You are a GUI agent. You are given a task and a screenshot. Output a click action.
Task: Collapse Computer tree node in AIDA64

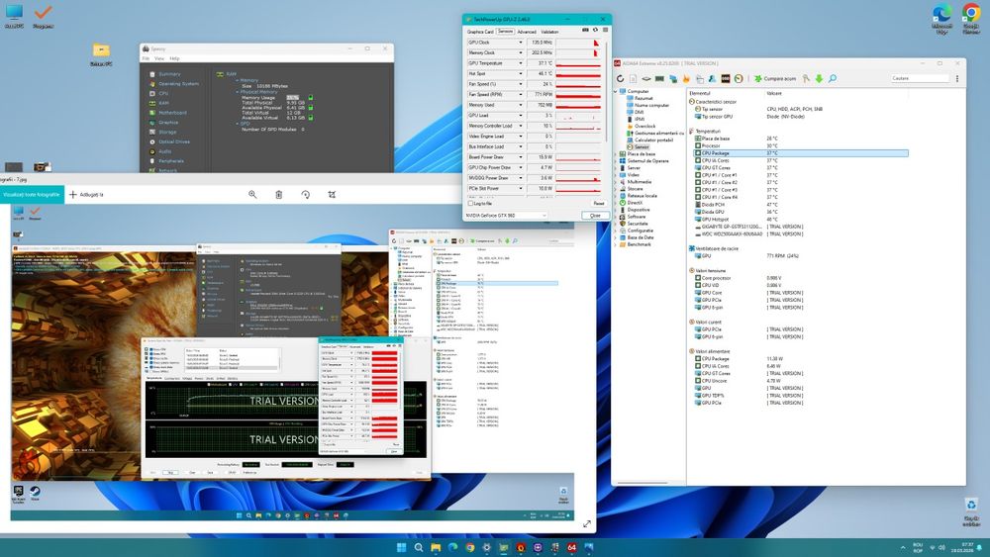(x=616, y=91)
